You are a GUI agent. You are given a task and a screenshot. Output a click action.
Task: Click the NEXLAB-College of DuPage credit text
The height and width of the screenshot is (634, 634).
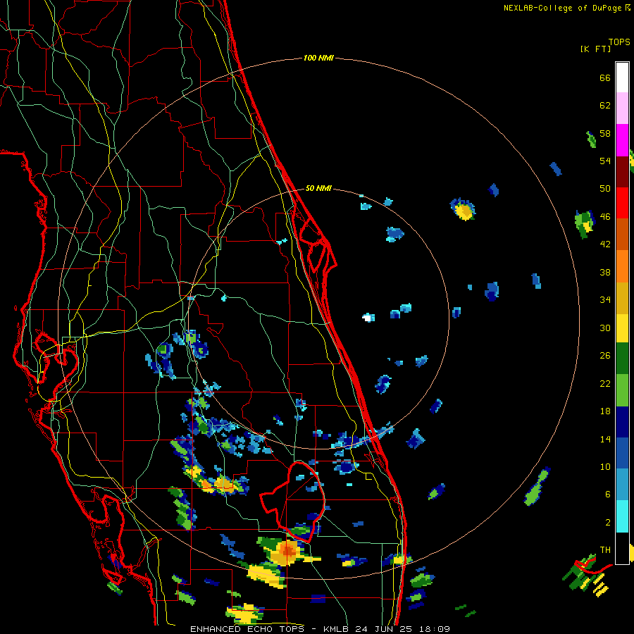566,8
